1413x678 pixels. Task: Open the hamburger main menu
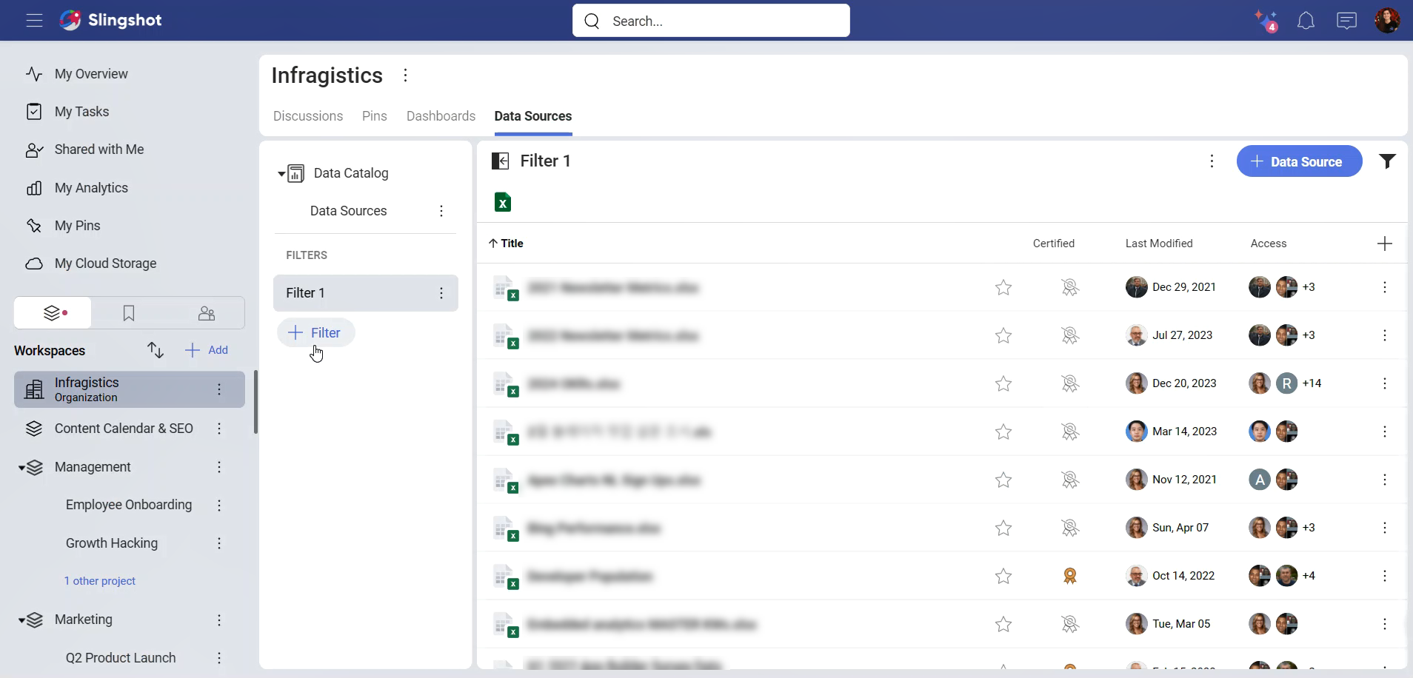34,21
